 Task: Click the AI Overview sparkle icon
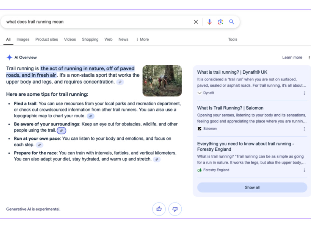click(9, 57)
